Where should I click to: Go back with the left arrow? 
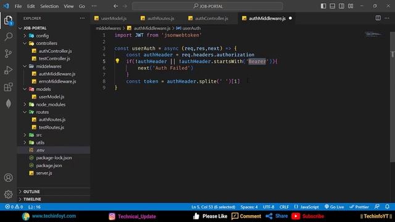[115, 6]
